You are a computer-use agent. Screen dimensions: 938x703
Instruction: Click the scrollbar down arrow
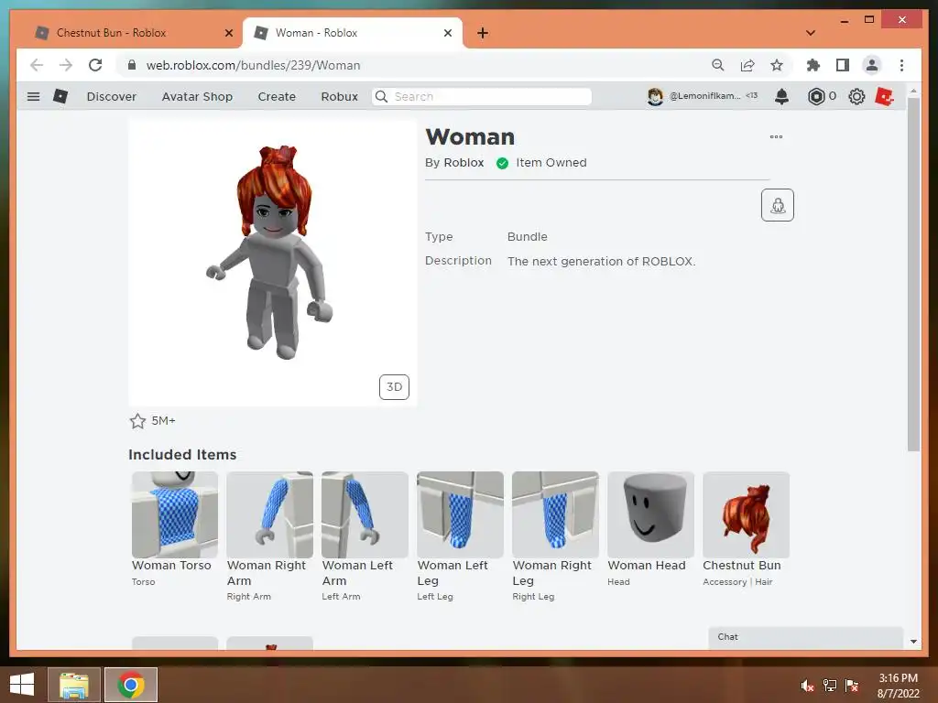click(x=913, y=642)
